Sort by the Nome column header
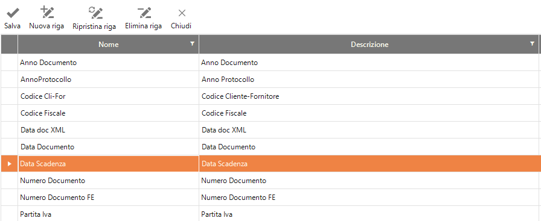 coord(108,44)
